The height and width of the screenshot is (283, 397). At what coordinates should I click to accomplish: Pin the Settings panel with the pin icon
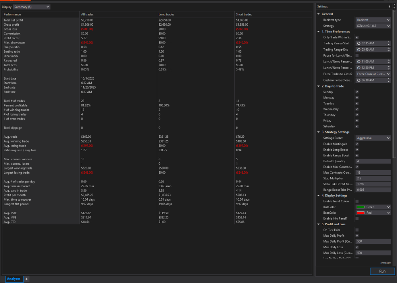click(x=389, y=6)
